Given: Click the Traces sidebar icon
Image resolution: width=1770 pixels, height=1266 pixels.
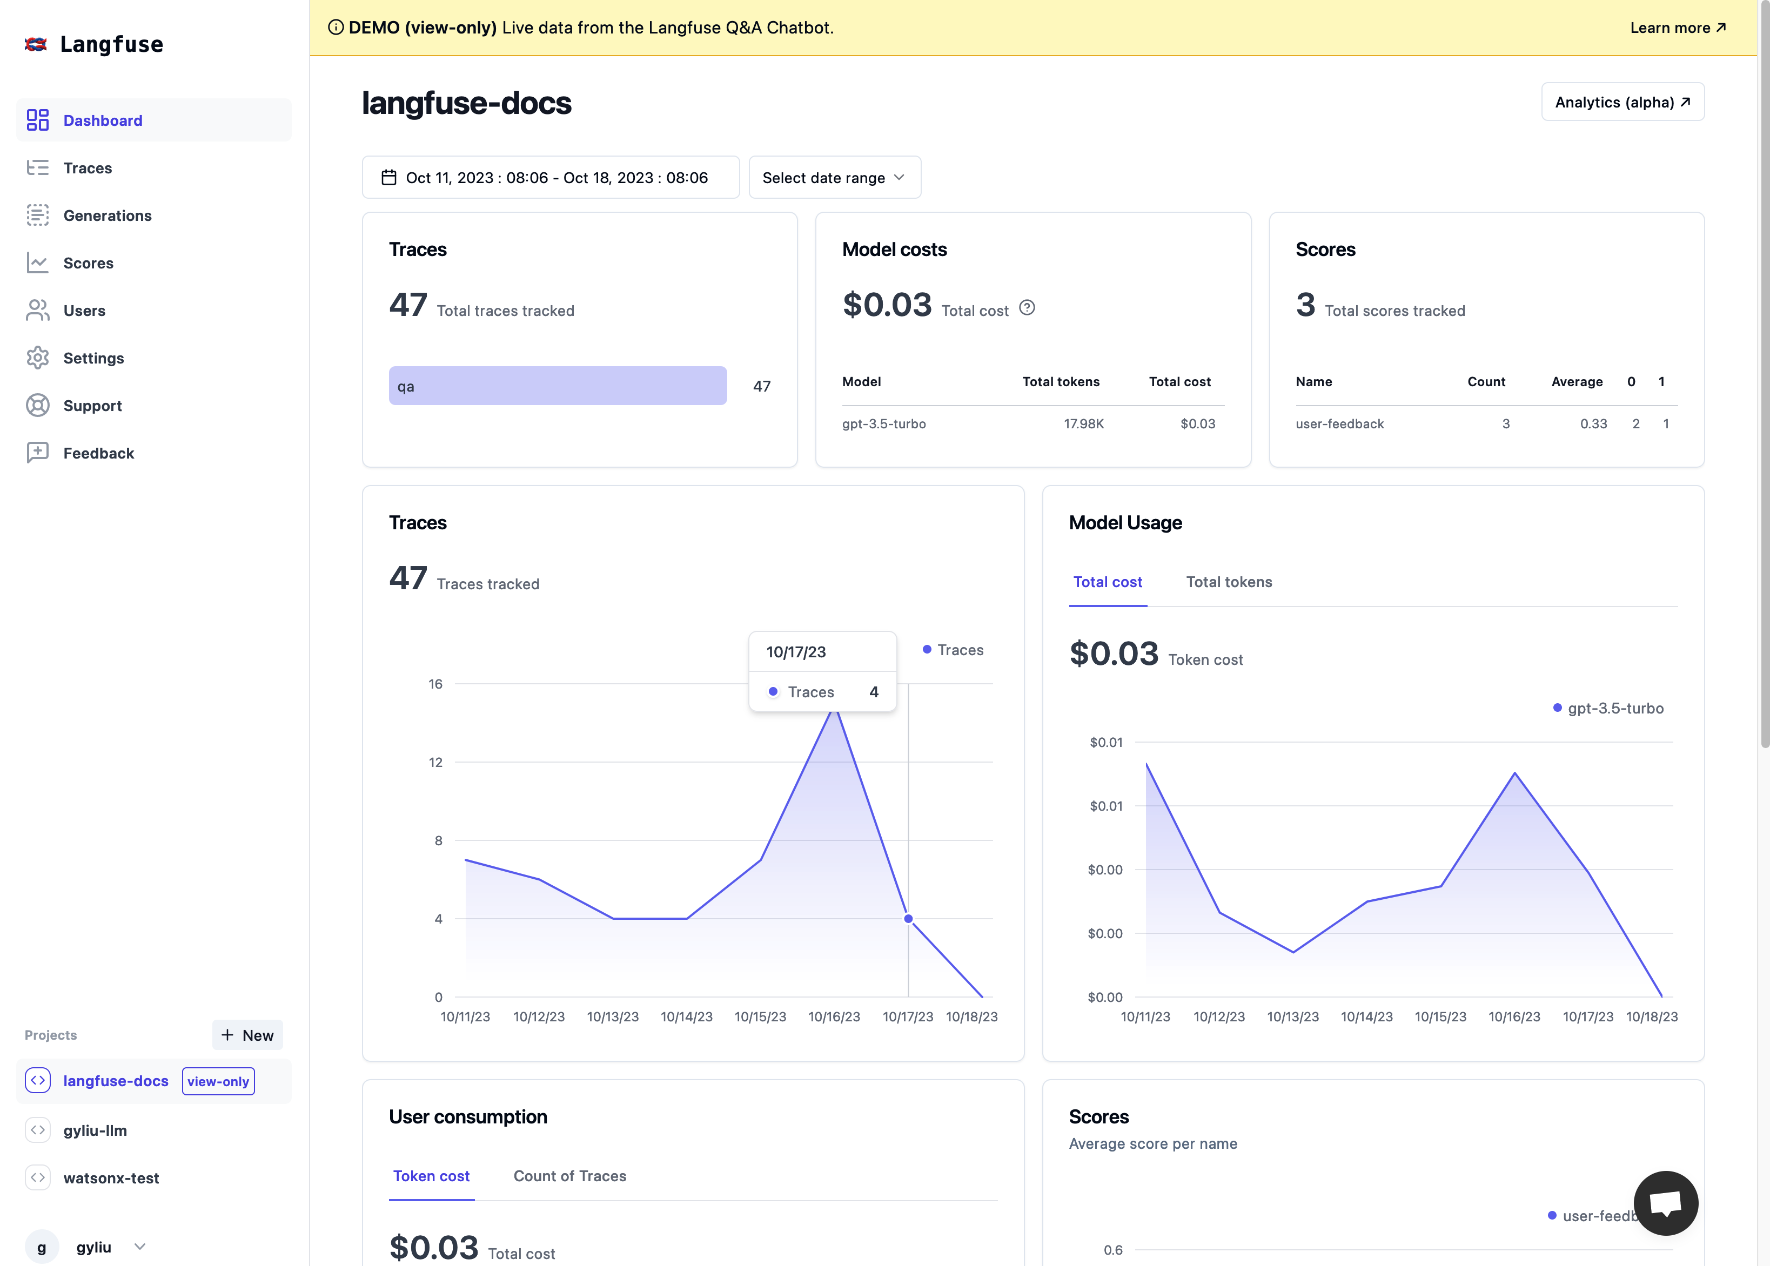Looking at the screenshot, I should coord(37,167).
